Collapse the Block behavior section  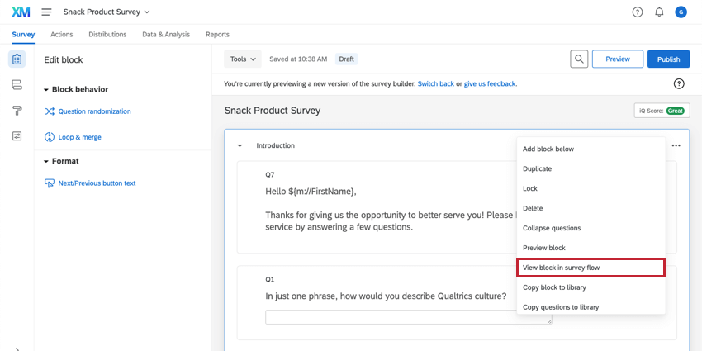point(47,89)
